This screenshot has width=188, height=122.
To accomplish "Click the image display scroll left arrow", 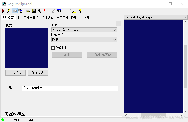I will pos(126,115).
